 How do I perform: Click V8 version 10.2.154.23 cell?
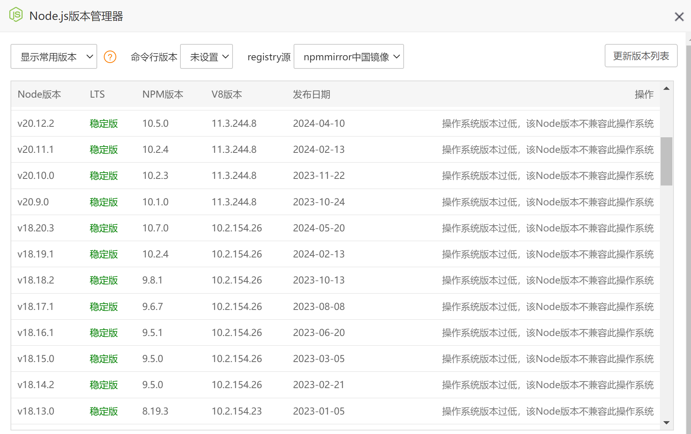pos(236,411)
